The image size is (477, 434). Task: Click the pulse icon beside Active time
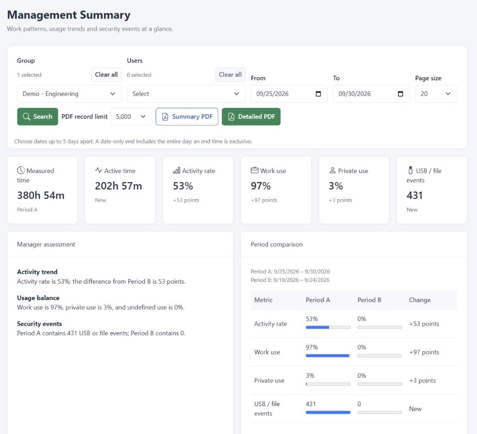(x=99, y=170)
